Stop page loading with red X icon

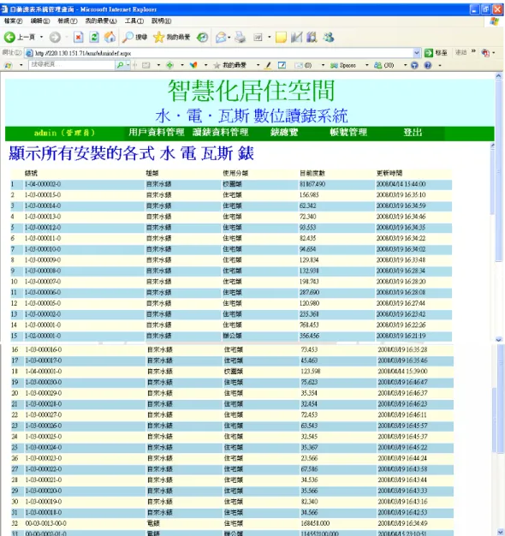pos(78,38)
